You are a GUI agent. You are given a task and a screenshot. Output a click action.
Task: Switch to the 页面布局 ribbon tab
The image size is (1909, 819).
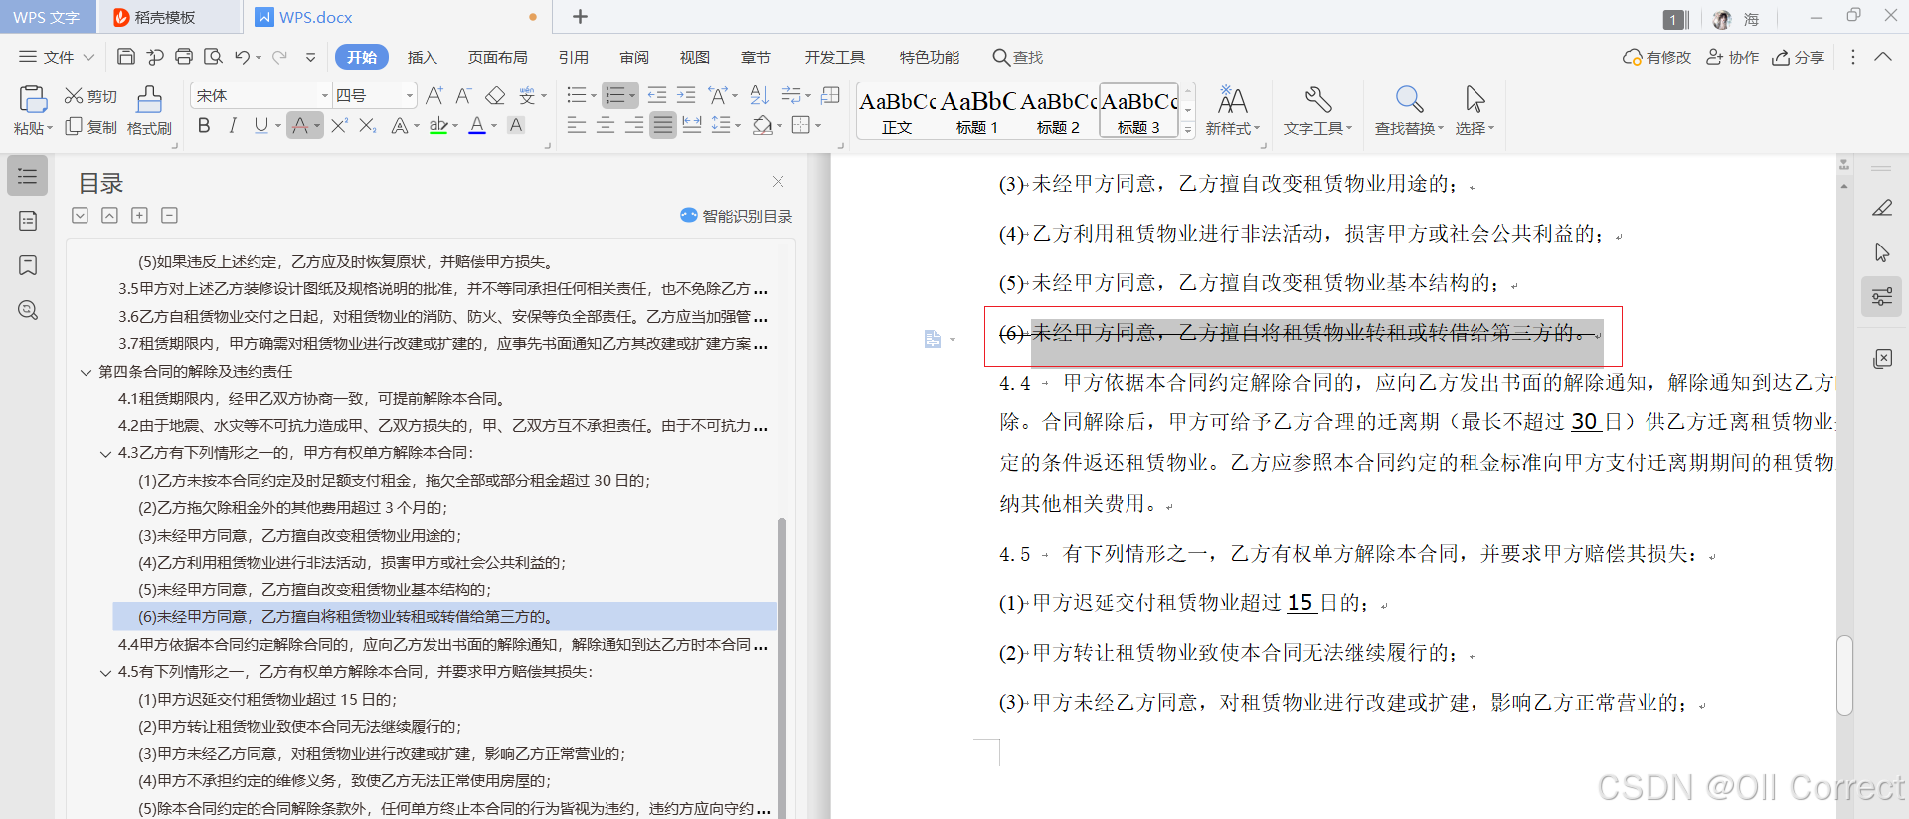tap(498, 57)
